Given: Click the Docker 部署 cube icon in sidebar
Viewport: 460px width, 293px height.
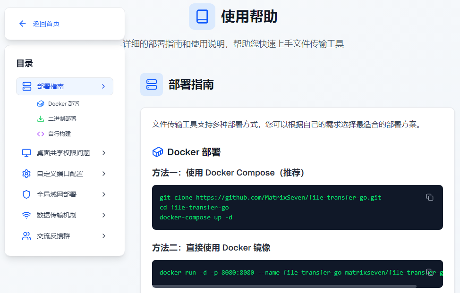Looking at the screenshot, I should [x=41, y=103].
